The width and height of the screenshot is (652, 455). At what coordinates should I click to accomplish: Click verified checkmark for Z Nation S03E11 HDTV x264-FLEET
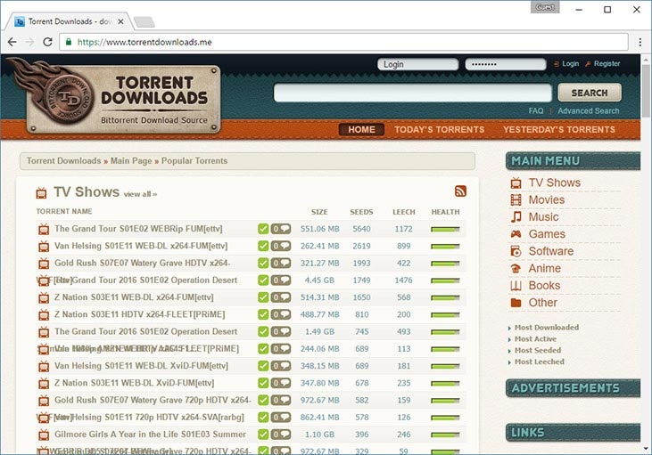click(x=263, y=314)
